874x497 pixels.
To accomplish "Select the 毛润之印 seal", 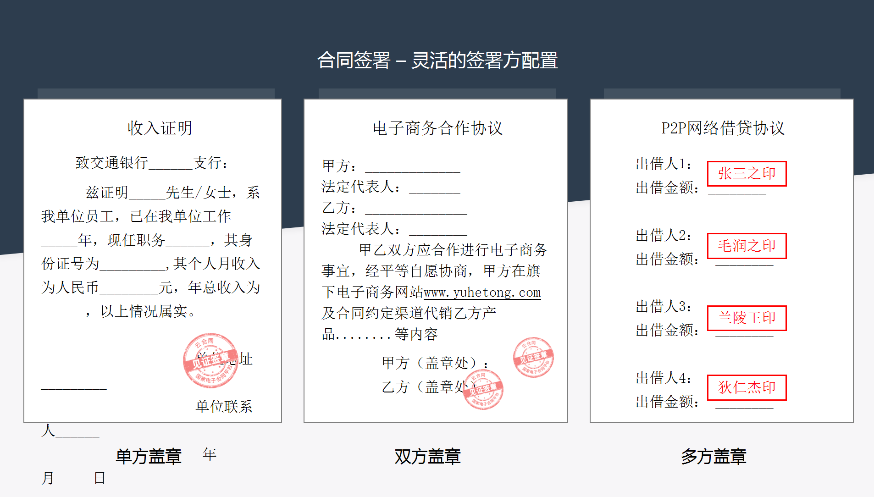I will (746, 246).
